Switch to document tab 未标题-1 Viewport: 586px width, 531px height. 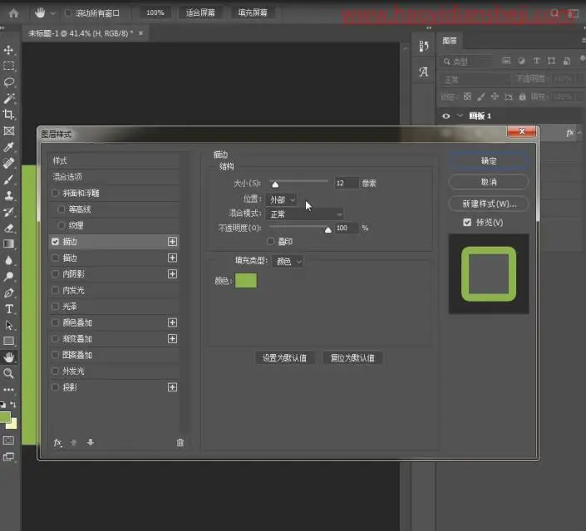click(81, 33)
